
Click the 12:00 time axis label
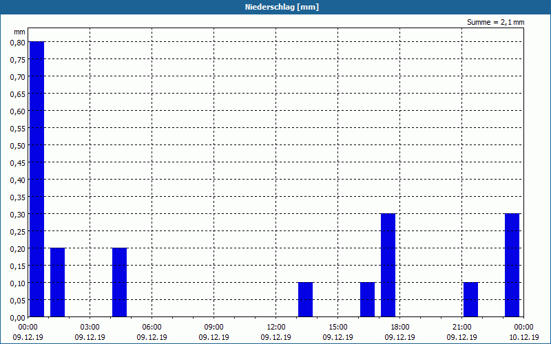click(x=276, y=327)
